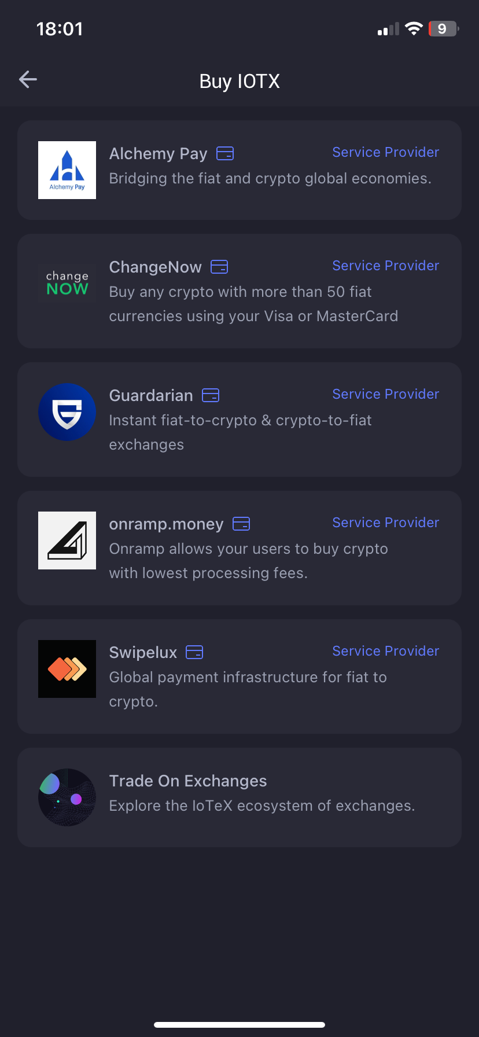Select the Guardarian shield logo
This screenshot has height=1037, width=479.
pos(67,412)
